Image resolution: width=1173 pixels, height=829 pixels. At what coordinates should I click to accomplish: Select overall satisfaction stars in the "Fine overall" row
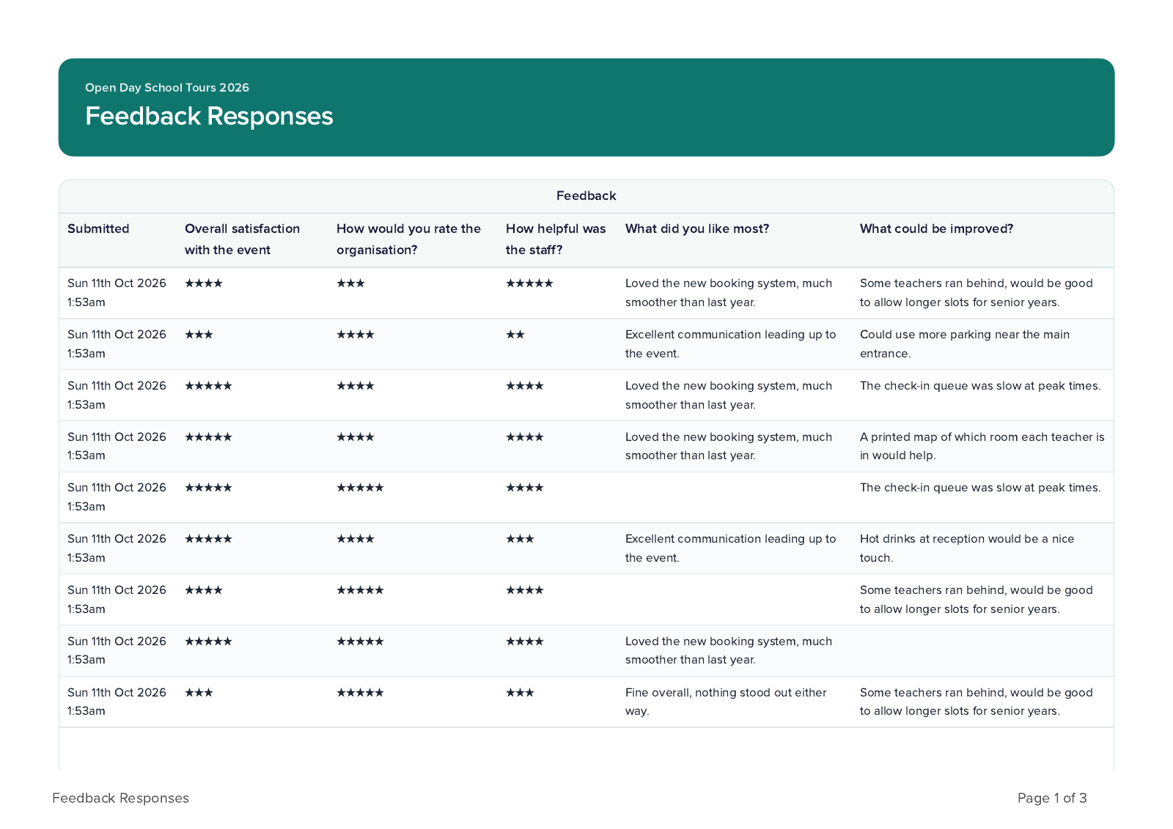pyautogui.click(x=199, y=693)
